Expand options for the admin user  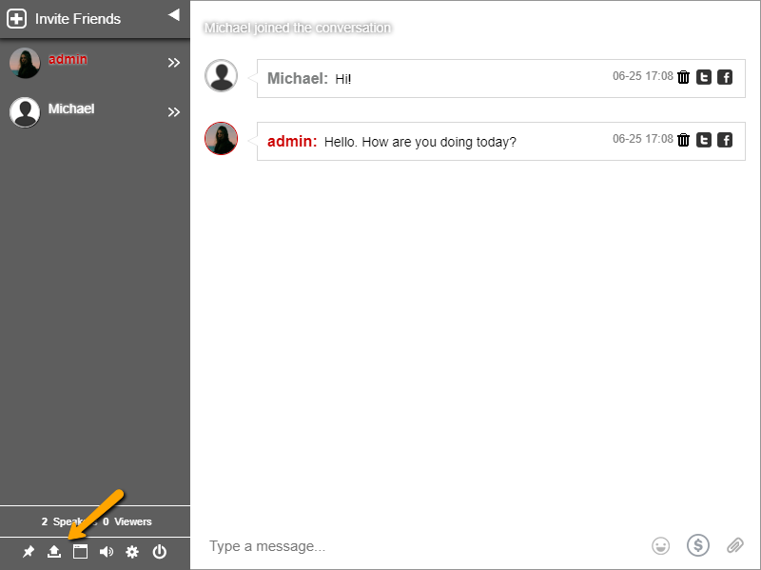[174, 63]
